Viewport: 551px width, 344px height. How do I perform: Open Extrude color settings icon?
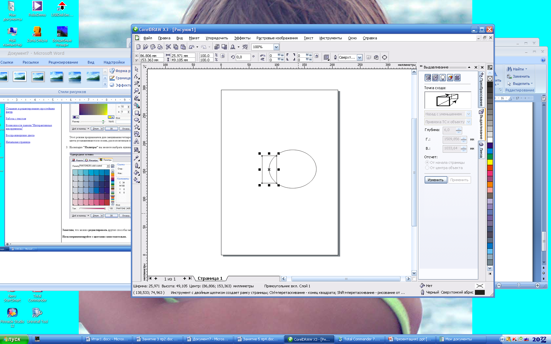tap(450, 78)
